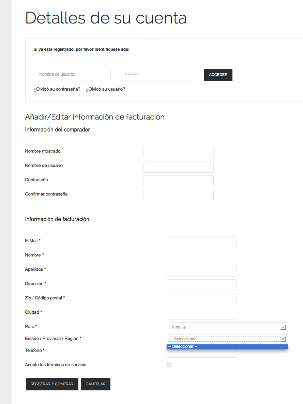This screenshot has width=303, height=404.
Task: Check Acepto los términos de servicio
Action: pyautogui.click(x=169, y=365)
